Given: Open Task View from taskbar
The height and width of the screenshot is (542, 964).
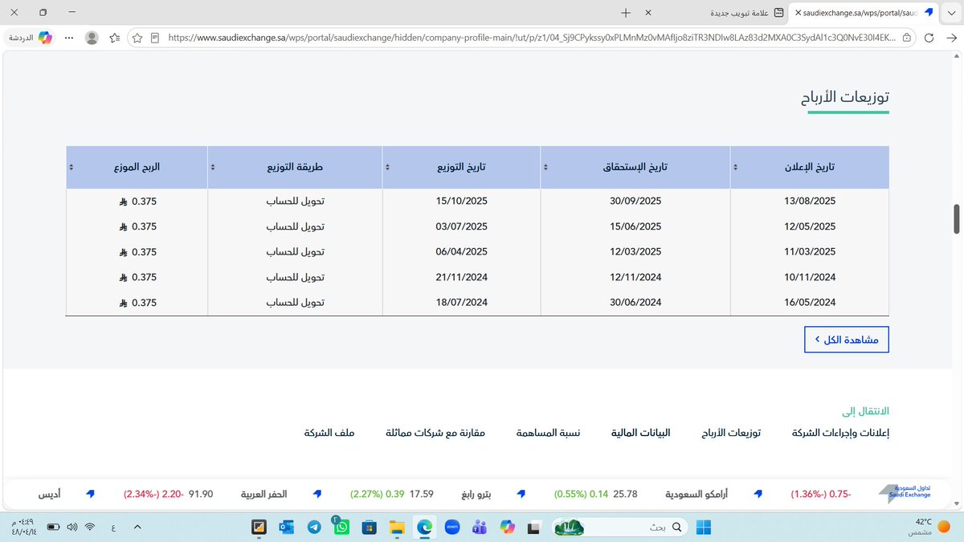Looking at the screenshot, I should coord(533,527).
